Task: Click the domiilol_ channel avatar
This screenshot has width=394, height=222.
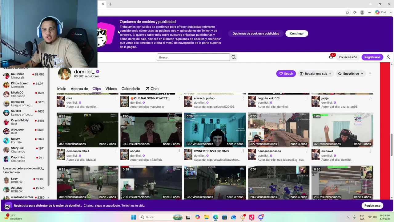Action: pos(65,73)
